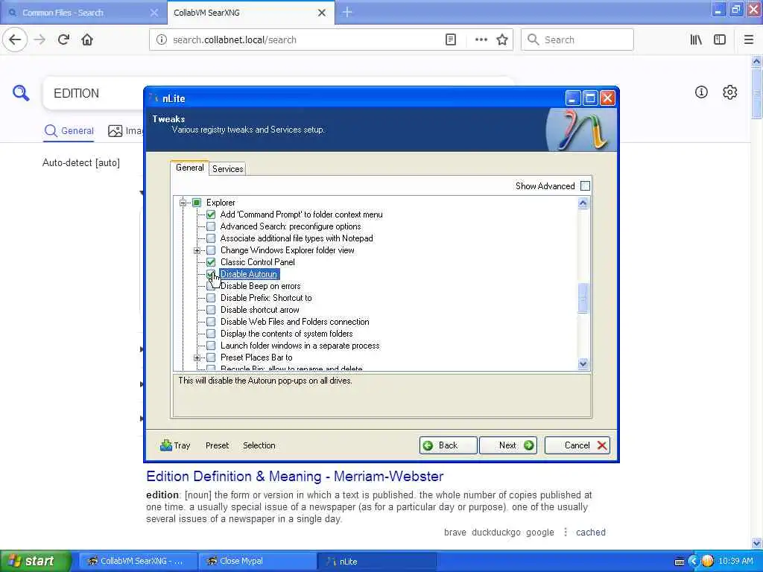The width and height of the screenshot is (763, 572).
Task: Open the browser home page icon
Action: coord(87,39)
